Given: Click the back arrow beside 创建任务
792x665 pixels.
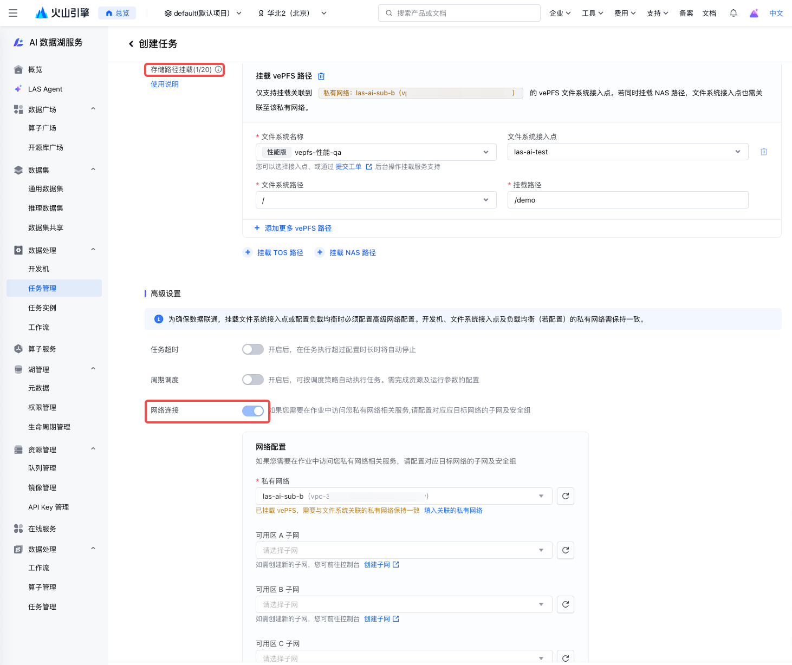Looking at the screenshot, I should point(131,44).
